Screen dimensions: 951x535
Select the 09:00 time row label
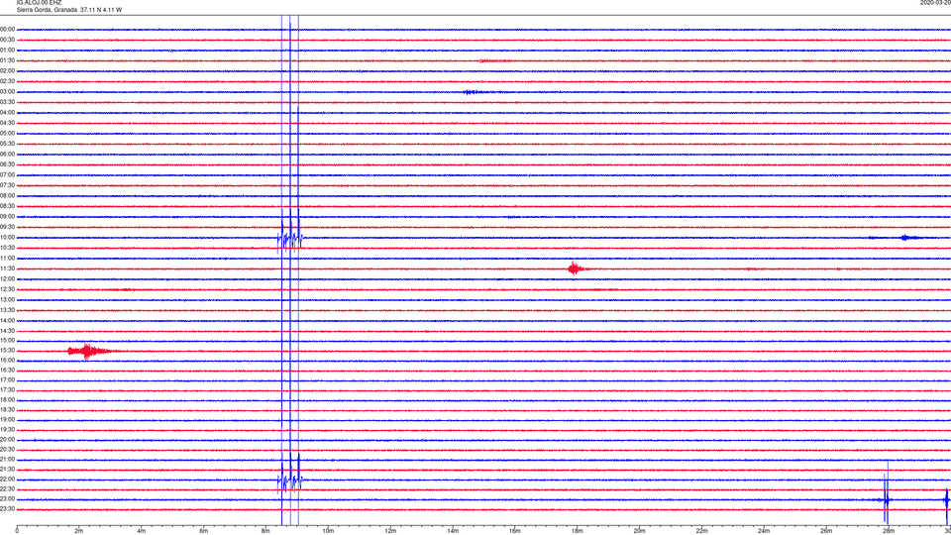[7, 217]
